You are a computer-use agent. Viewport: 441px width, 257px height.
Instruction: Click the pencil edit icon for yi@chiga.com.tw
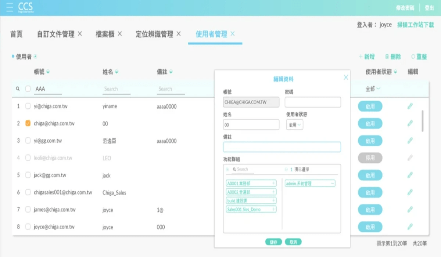click(x=410, y=106)
